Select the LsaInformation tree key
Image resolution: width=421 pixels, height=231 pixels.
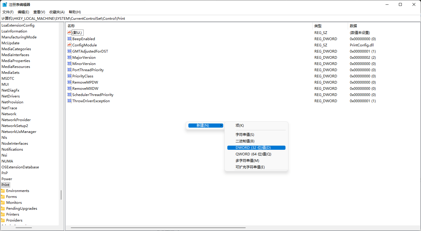tap(14, 31)
